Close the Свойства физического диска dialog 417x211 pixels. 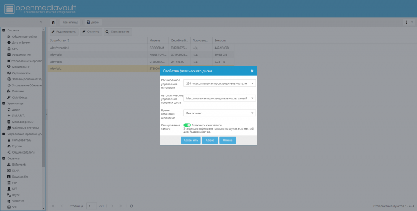click(x=252, y=71)
